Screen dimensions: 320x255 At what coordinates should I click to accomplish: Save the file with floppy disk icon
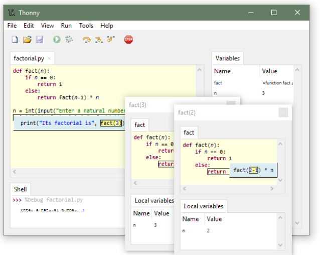40,39
